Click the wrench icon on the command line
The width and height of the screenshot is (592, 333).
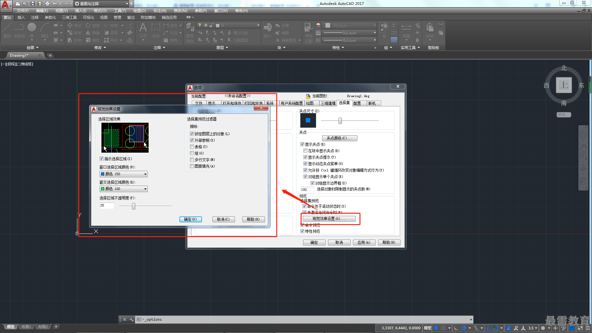131,319
